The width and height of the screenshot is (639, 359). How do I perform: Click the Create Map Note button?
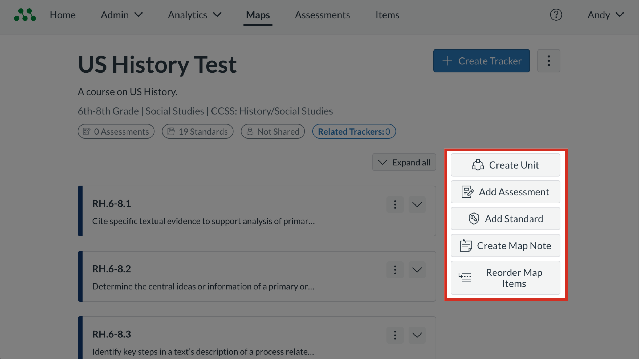pos(505,245)
